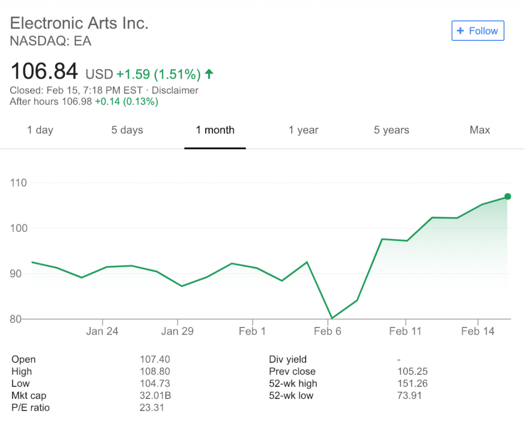The height and width of the screenshot is (423, 524).
Task: Click the Jan 24 axis label
Action: click(x=102, y=331)
